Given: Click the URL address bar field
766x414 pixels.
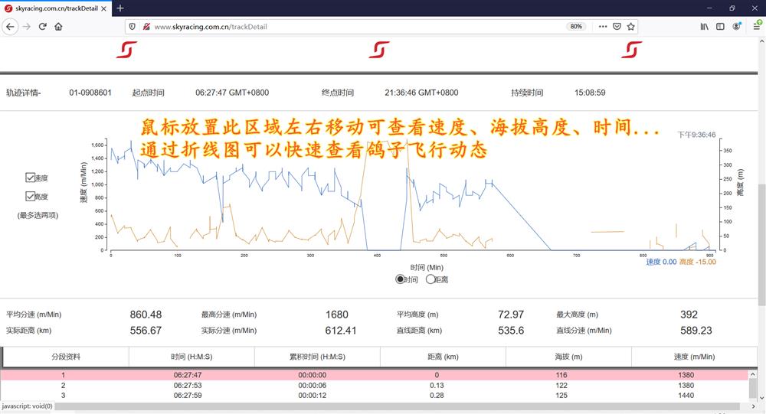Looking at the screenshot, I should [x=345, y=26].
